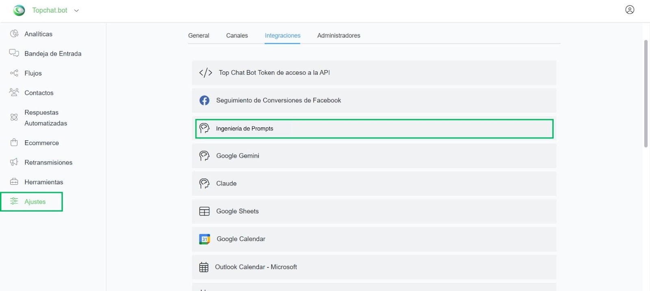Image resolution: width=650 pixels, height=291 pixels.
Task: Expand Seguimiento de Conversiones de Facebook
Action: coord(374,100)
